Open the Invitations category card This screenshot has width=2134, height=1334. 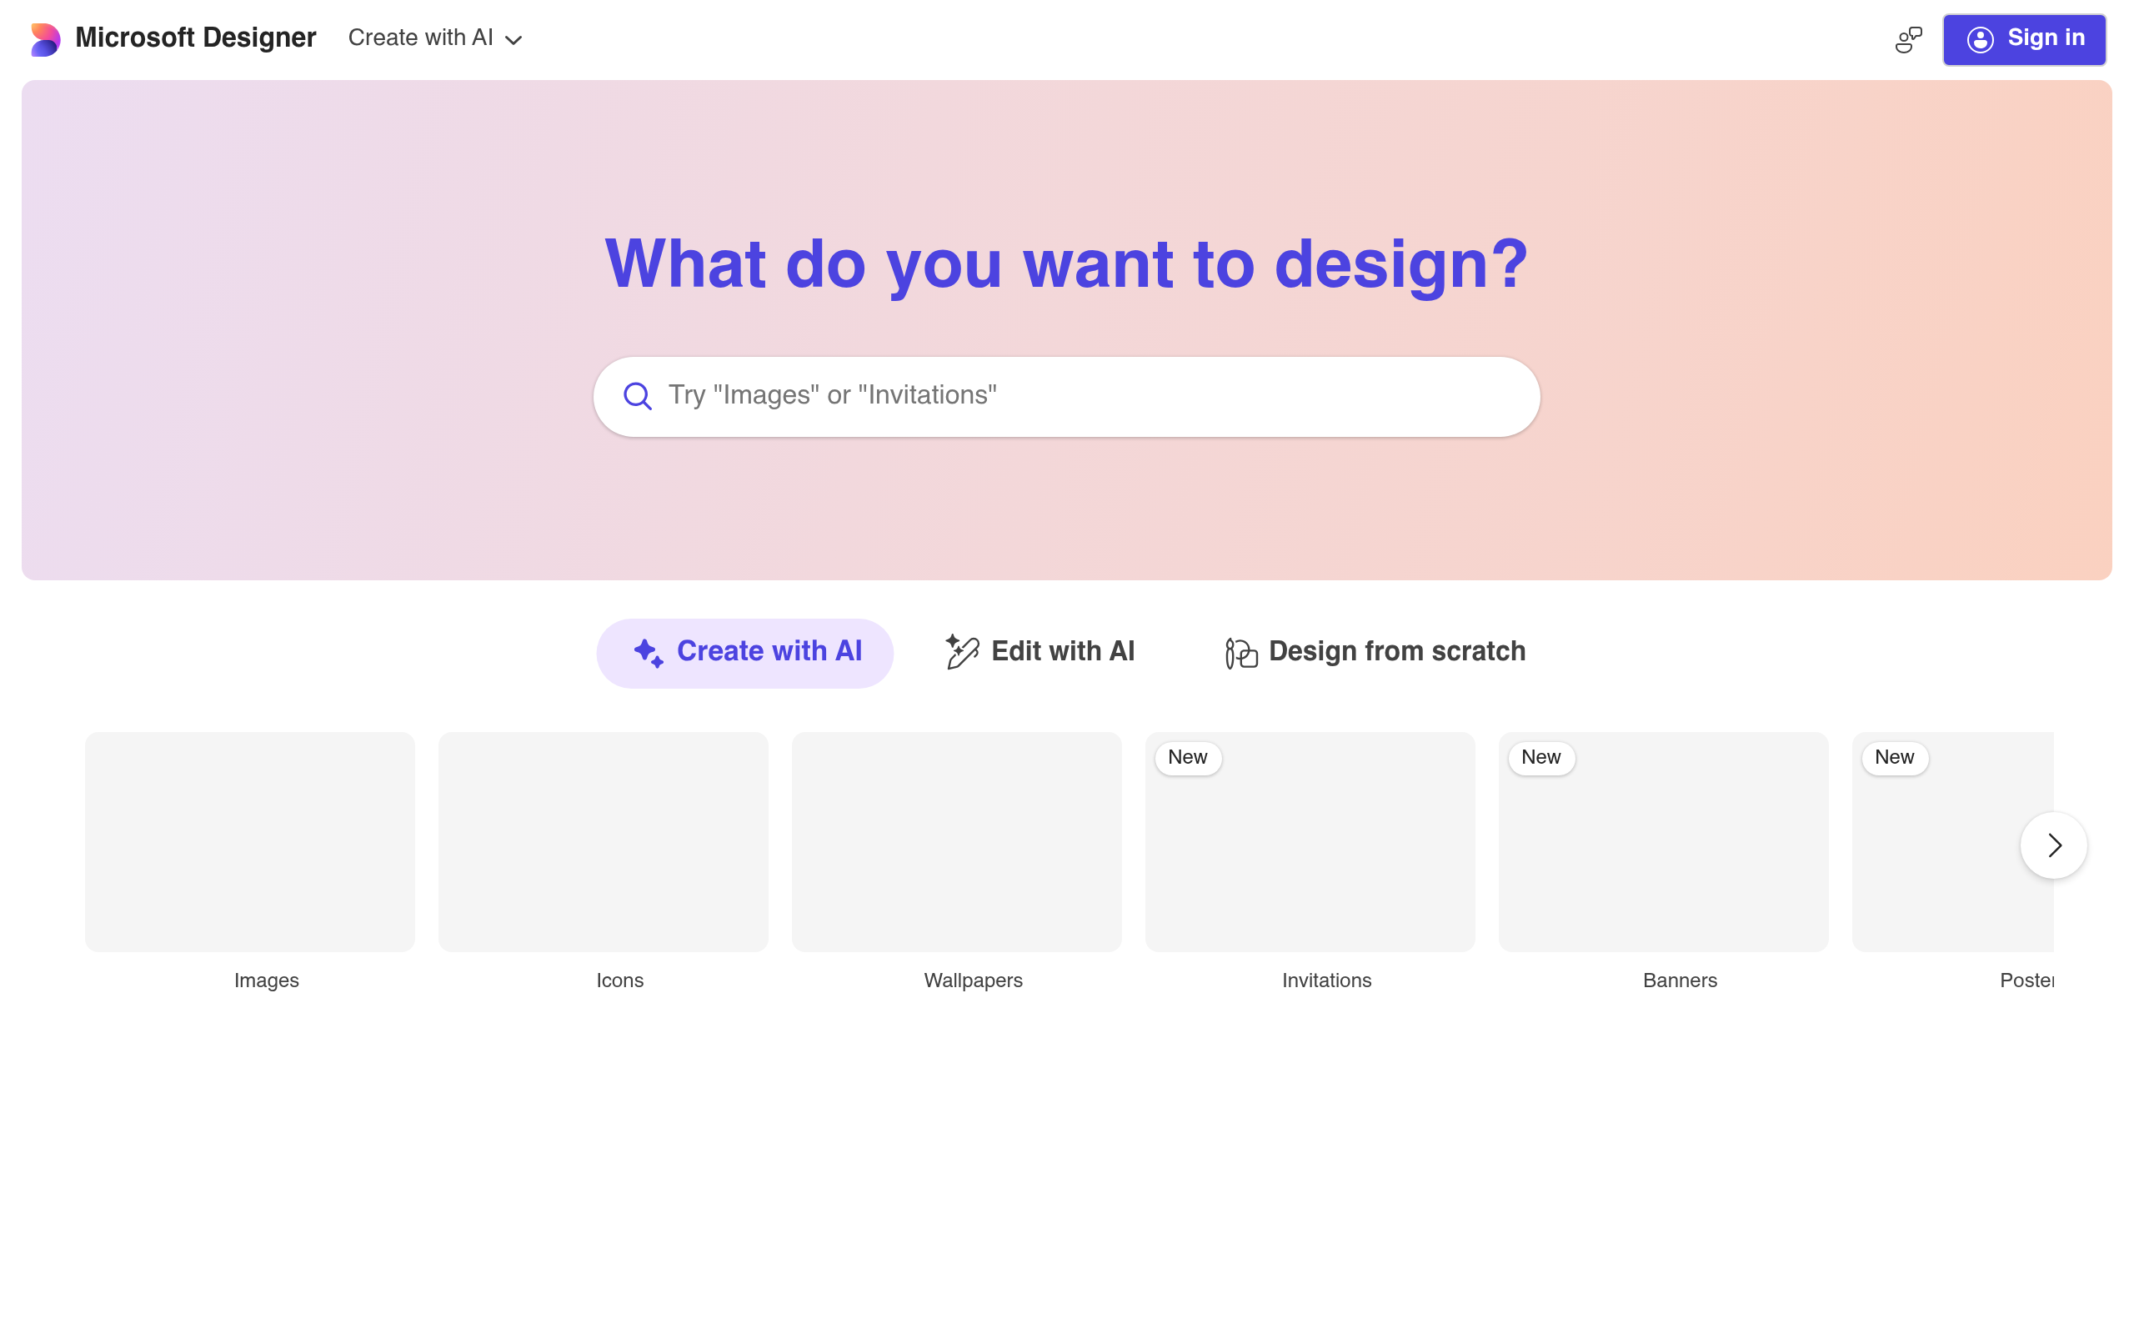coord(1310,842)
